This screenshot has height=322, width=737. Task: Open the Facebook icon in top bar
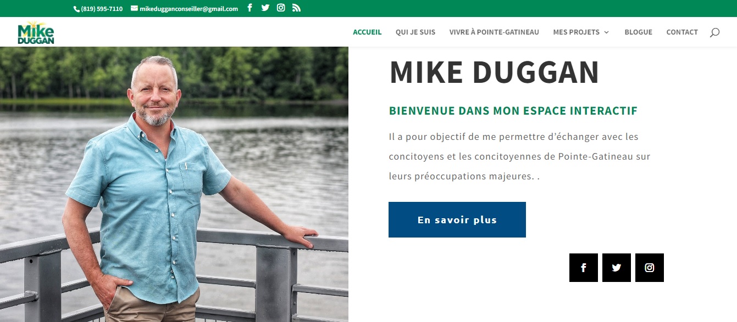(x=250, y=8)
